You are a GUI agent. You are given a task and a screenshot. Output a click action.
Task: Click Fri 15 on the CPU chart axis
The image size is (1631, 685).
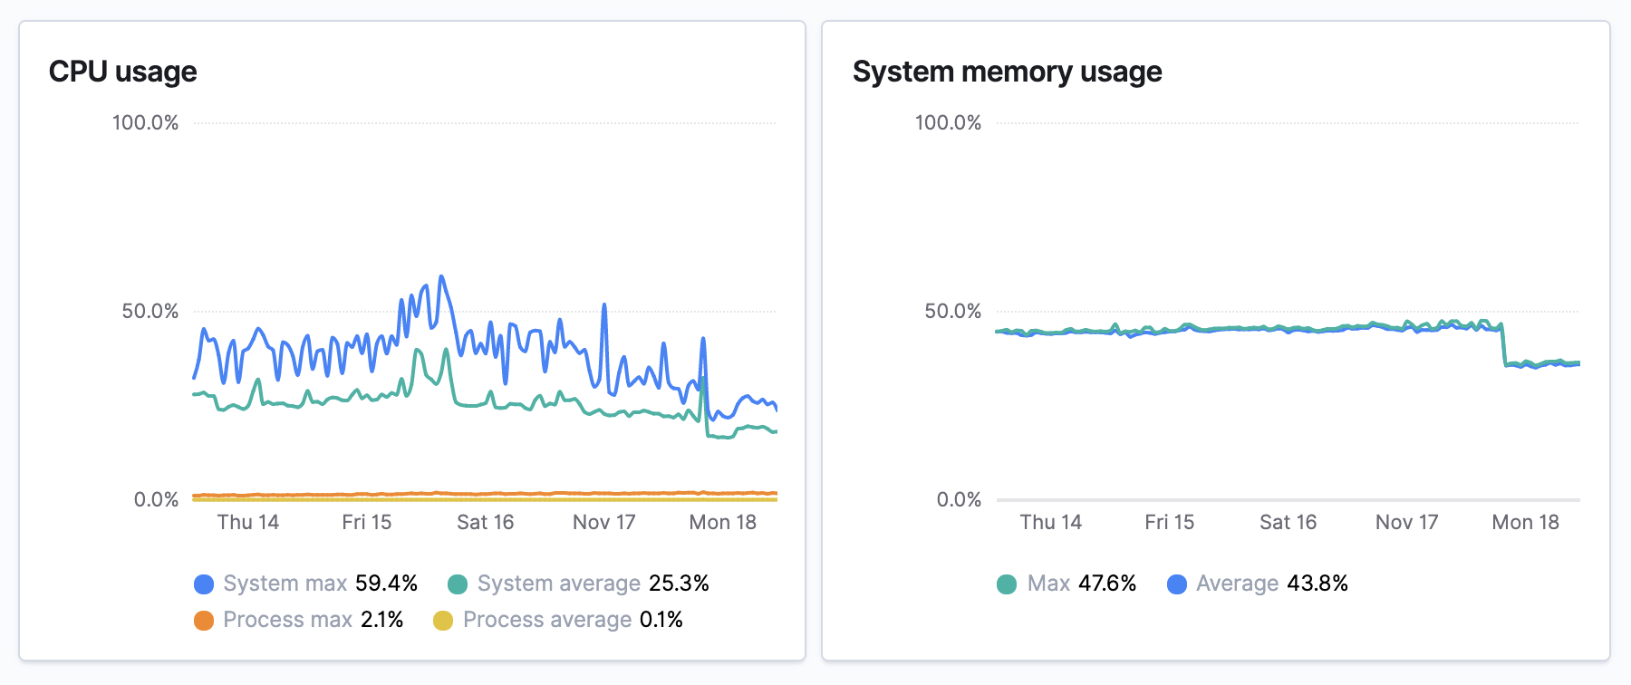pos(367,523)
